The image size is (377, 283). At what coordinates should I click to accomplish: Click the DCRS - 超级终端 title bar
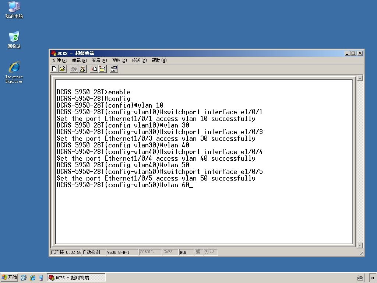207,53
